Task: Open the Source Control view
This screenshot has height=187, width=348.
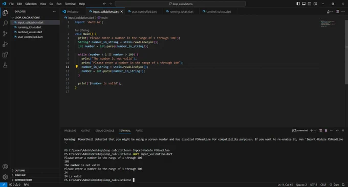Action: [5, 33]
